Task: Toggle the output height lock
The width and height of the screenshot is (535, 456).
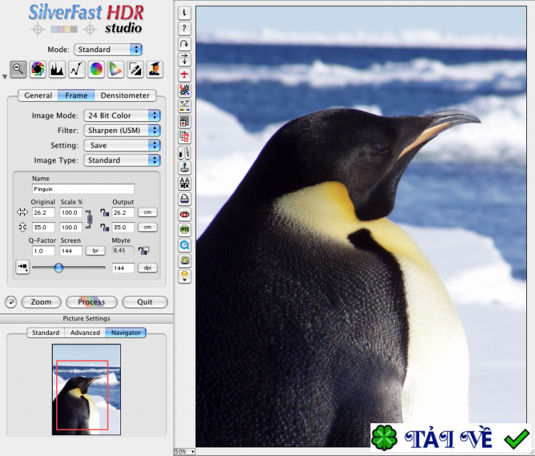Action: click(104, 227)
